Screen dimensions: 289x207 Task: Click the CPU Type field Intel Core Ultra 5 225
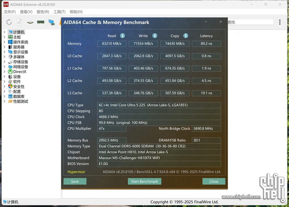click(x=159, y=105)
